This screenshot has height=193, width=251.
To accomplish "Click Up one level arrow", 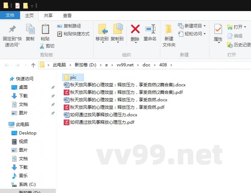I will click(x=33, y=65).
